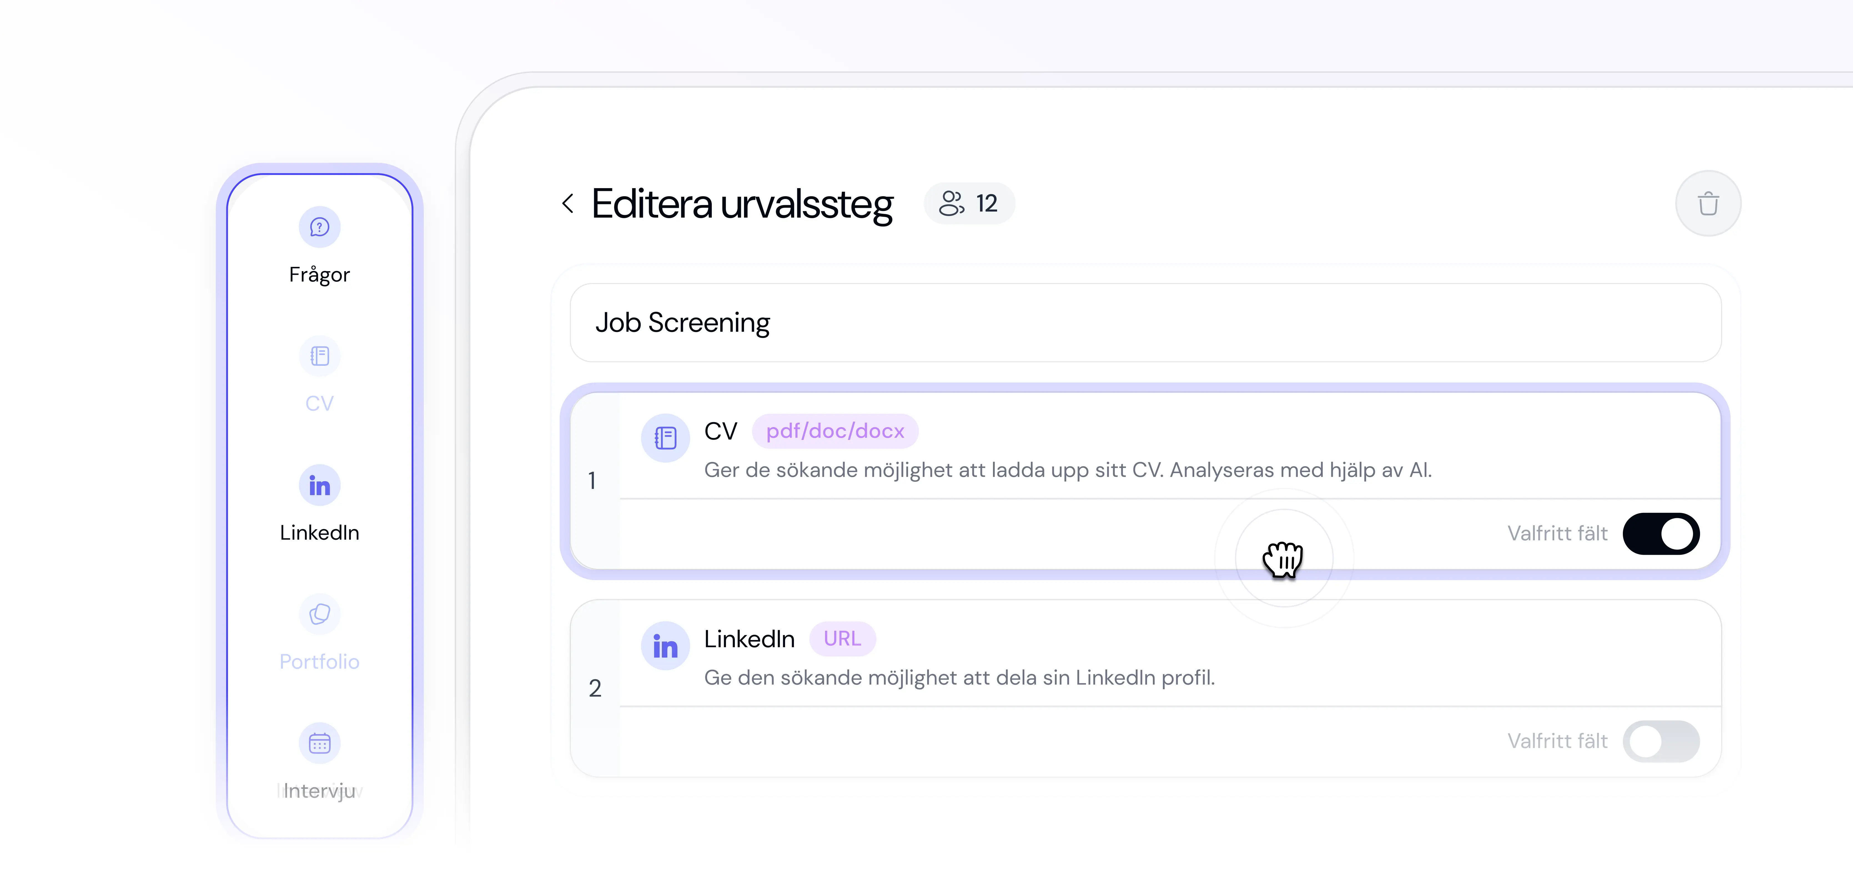The height and width of the screenshot is (895, 1853).
Task: Disable Valfritt fält toggle for CV
Action: (1661, 533)
